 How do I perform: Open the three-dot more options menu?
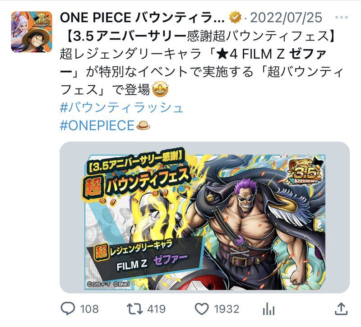click(x=342, y=17)
